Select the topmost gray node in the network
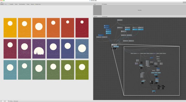 coord(120,20)
